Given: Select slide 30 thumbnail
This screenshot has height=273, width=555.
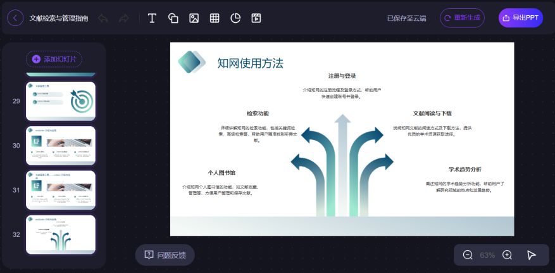Looking at the screenshot, I should pyautogui.click(x=61, y=146).
